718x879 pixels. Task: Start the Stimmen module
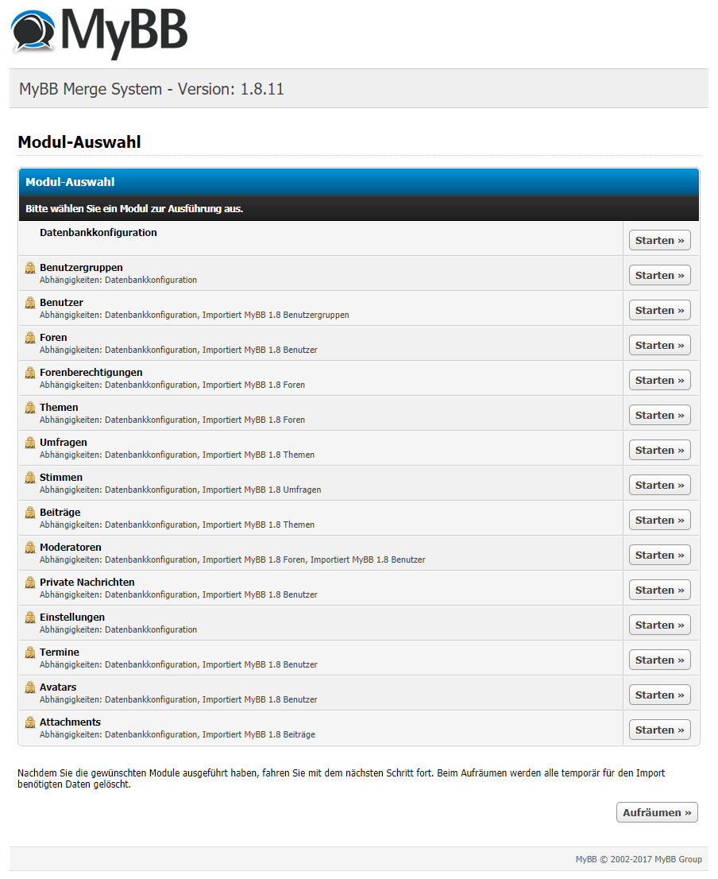[x=660, y=485]
